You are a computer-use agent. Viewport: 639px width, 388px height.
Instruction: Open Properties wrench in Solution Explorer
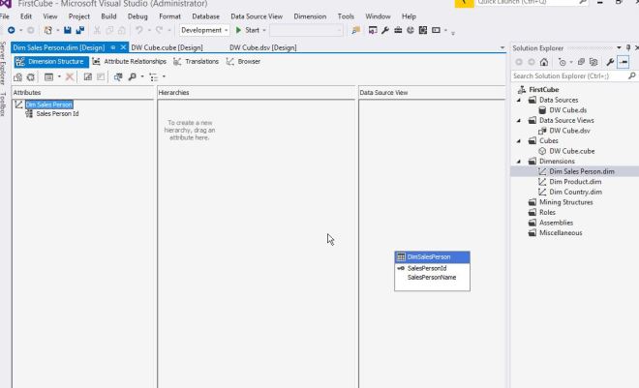609,62
